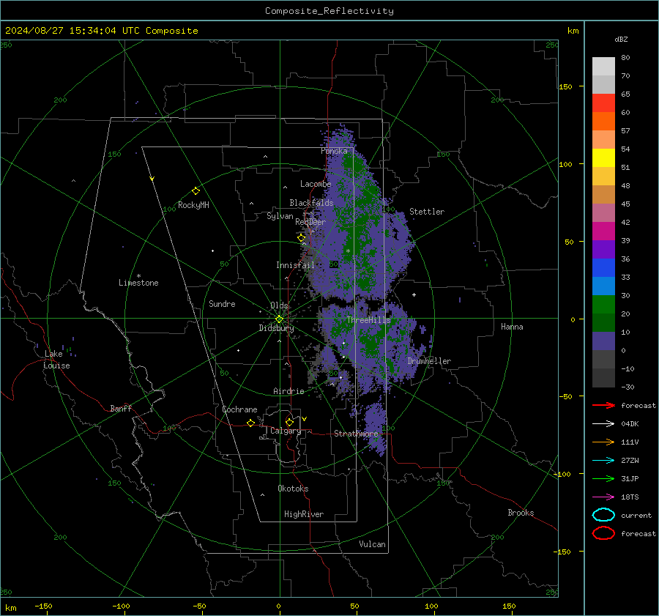
Task: Click the asterisk marker above Limestone
Action: tap(138, 276)
